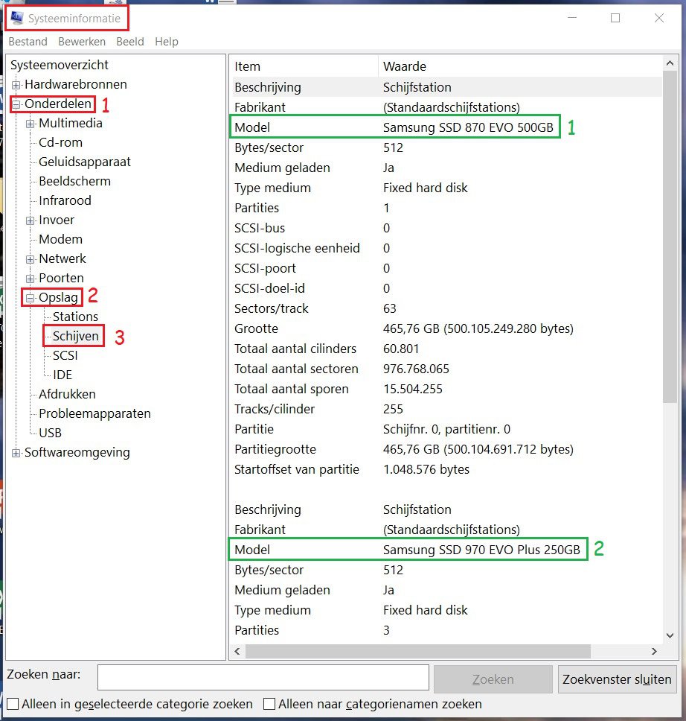Expand the Multimedia plus icon
The image size is (686, 721).
[31, 124]
